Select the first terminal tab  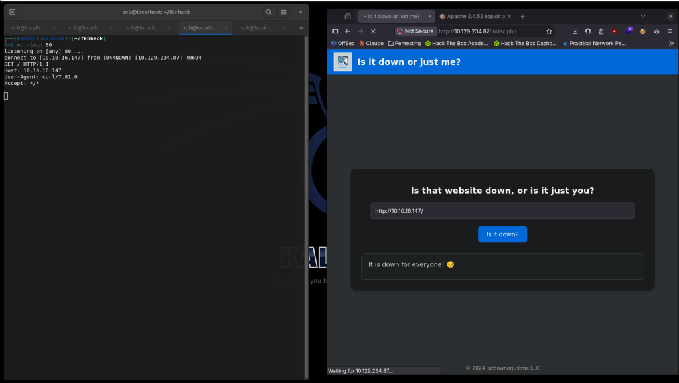(x=28, y=28)
